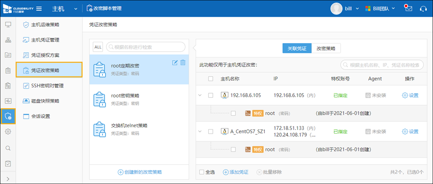Check the box for host 192.168.6.105
This screenshot has width=433, height=184.
pyautogui.click(x=211, y=95)
